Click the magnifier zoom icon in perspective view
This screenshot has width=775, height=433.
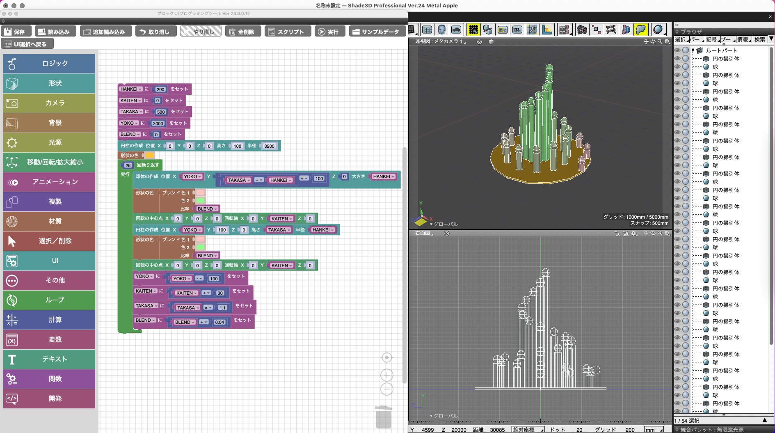660,41
